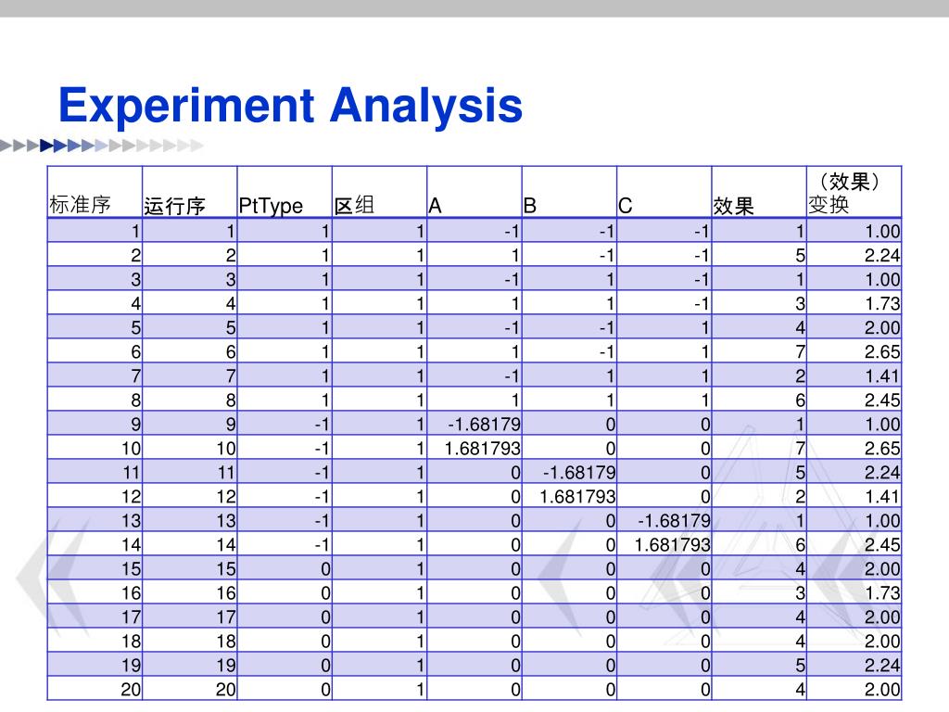Click the Experiment Analysis slide title

pos(290,106)
